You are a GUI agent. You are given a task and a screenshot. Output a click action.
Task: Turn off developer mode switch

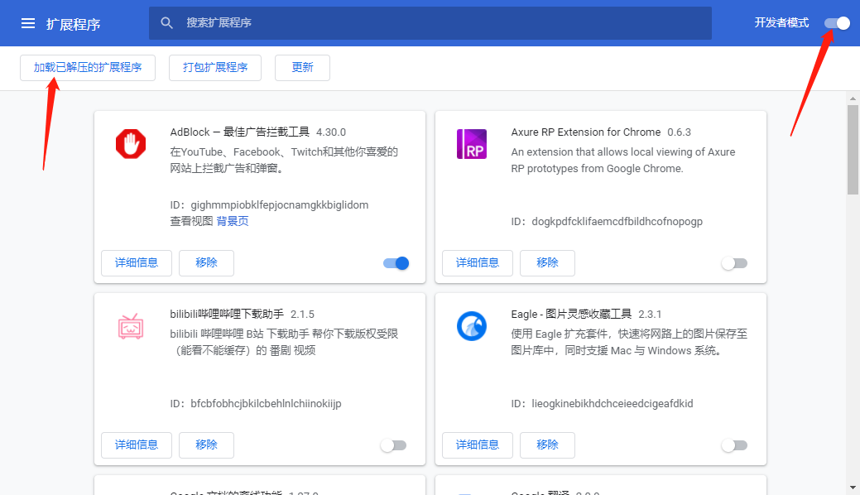[x=837, y=23]
